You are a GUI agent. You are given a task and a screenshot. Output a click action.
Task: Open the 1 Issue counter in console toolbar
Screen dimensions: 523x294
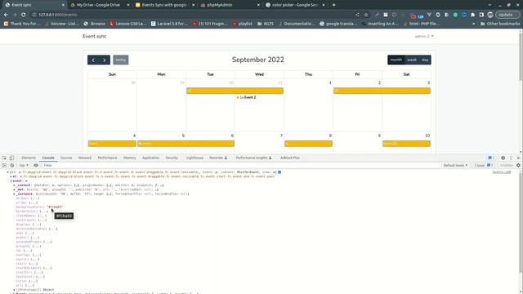click(x=483, y=165)
